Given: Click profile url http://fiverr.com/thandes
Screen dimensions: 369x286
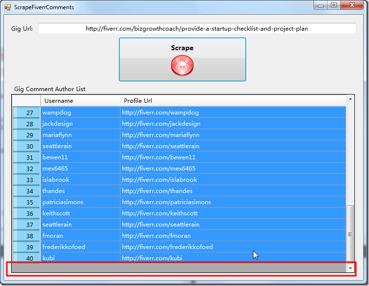Looking at the screenshot, I should click(233, 191).
